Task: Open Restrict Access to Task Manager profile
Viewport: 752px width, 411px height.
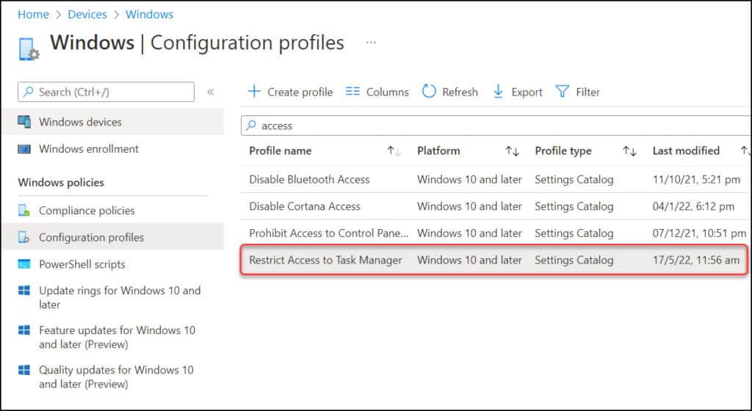Action: pyautogui.click(x=325, y=260)
